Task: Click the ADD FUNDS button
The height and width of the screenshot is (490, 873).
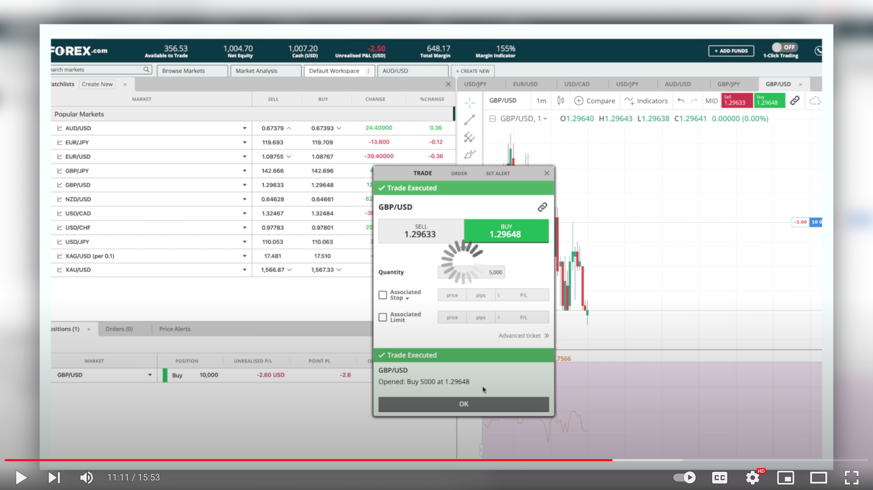Action: pyautogui.click(x=731, y=51)
